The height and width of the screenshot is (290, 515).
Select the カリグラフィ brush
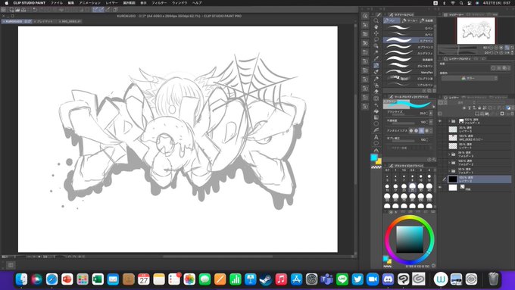[410, 53]
